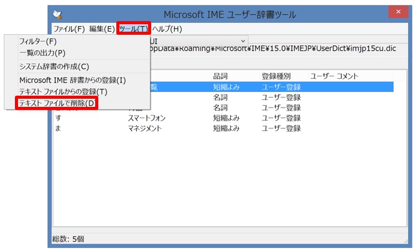Choose システム辞書の作成(C) entry

coord(54,66)
